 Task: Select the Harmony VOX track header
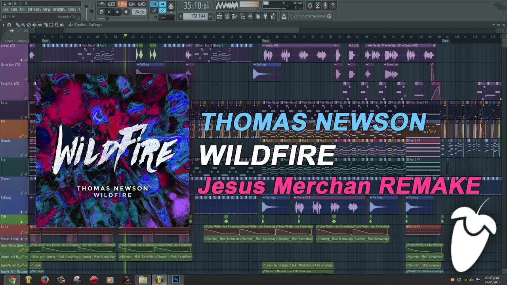[14, 71]
